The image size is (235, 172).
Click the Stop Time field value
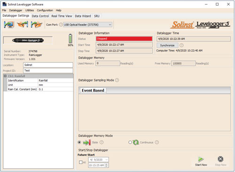coord(124,51)
